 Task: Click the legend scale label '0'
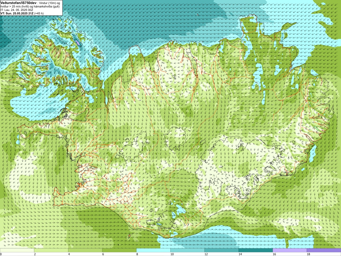coord(1,254)
